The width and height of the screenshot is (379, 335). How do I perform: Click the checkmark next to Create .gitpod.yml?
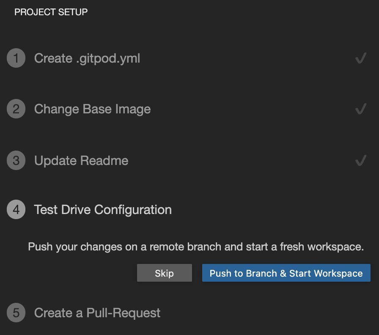[x=361, y=58]
